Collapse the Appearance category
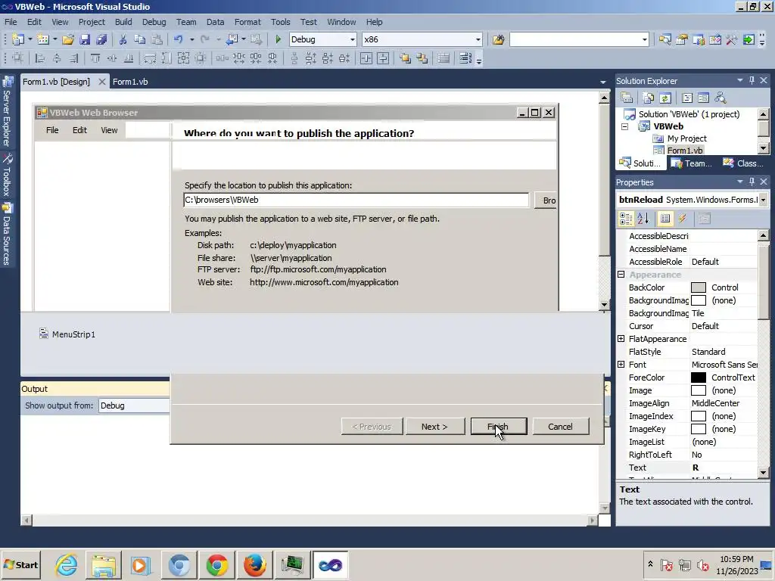The height and width of the screenshot is (581, 775). pyautogui.click(x=621, y=274)
